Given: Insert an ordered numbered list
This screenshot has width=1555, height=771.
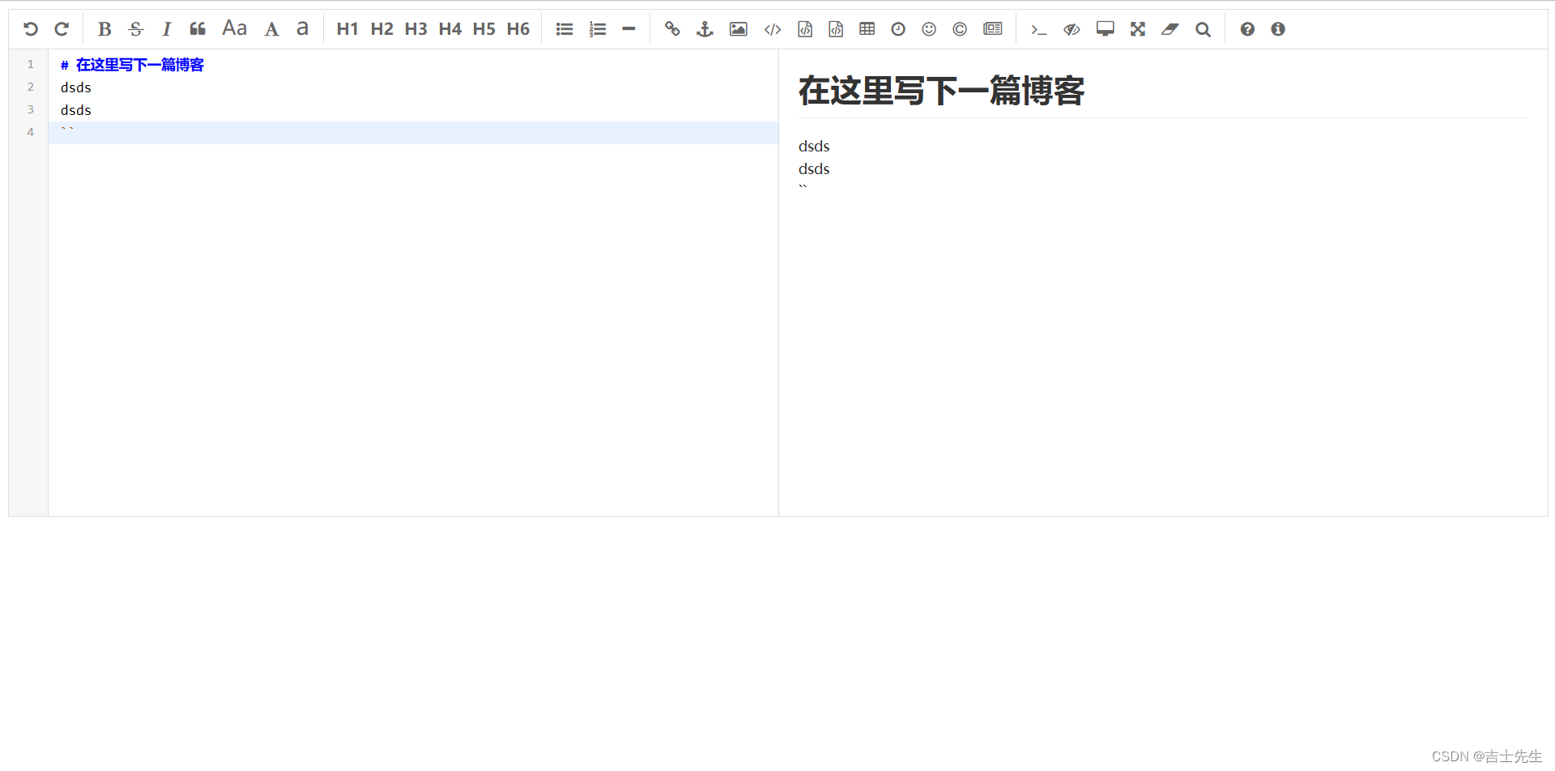Looking at the screenshot, I should [598, 29].
